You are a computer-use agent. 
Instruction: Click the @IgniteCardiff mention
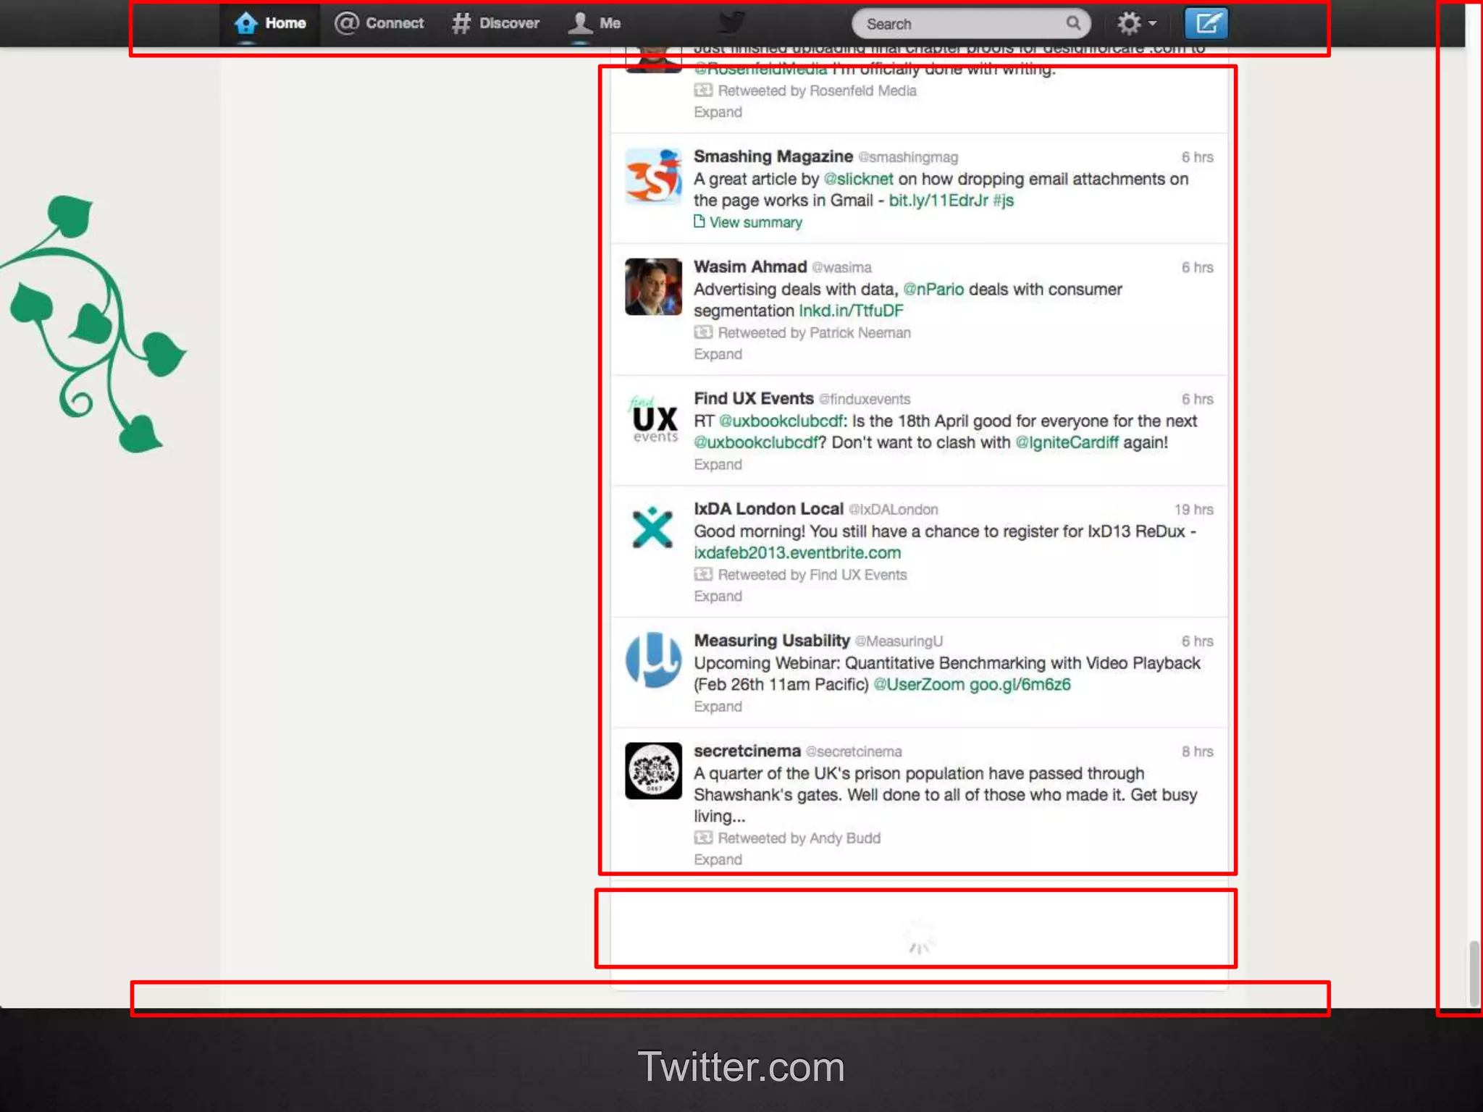tap(1067, 442)
